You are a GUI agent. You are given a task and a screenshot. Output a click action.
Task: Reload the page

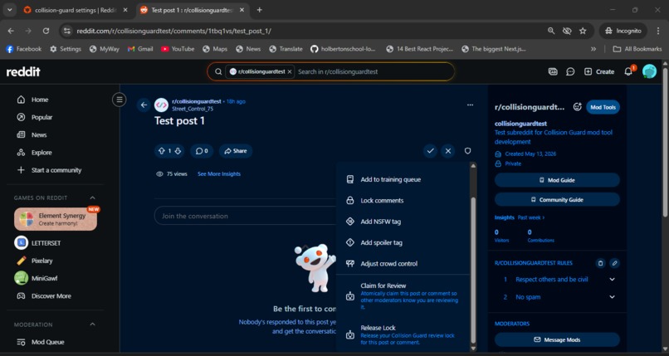point(46,31)
